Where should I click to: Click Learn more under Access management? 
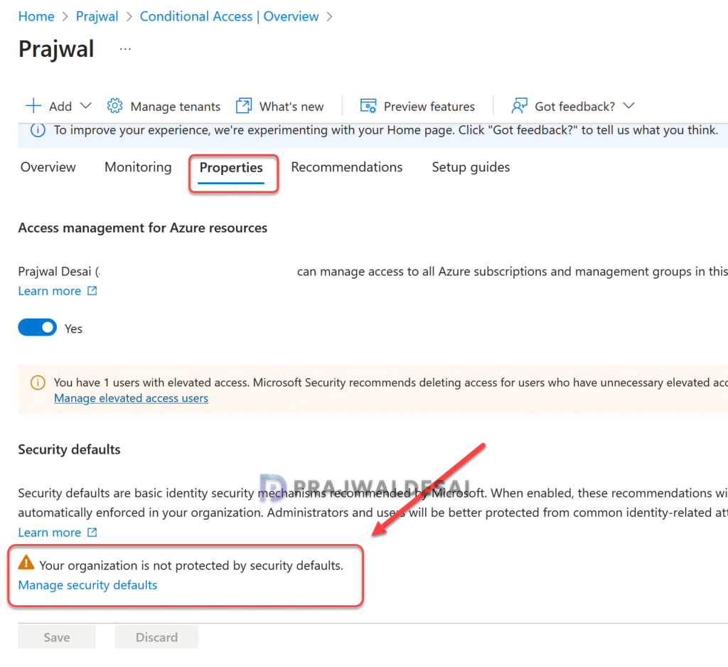point(50,291)
